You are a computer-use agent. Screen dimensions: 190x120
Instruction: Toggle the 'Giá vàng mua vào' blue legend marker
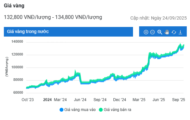coord(62,110)
